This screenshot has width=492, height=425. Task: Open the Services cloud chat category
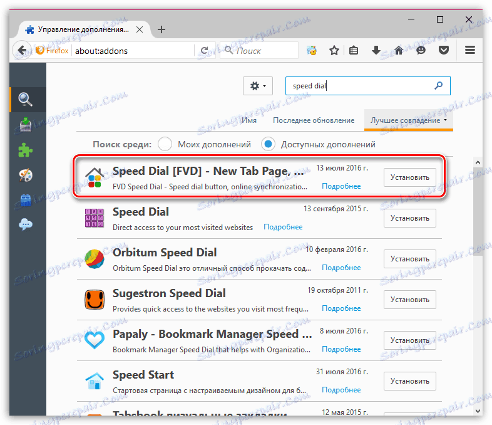point(26,224)
